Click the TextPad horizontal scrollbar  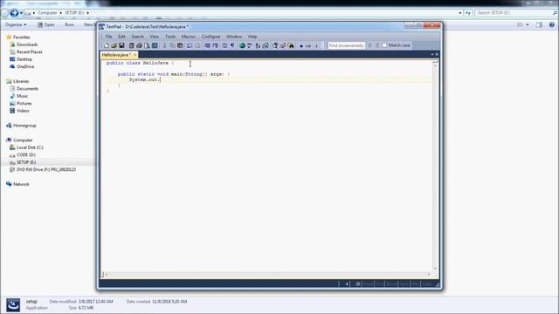(x=267, y=274)
